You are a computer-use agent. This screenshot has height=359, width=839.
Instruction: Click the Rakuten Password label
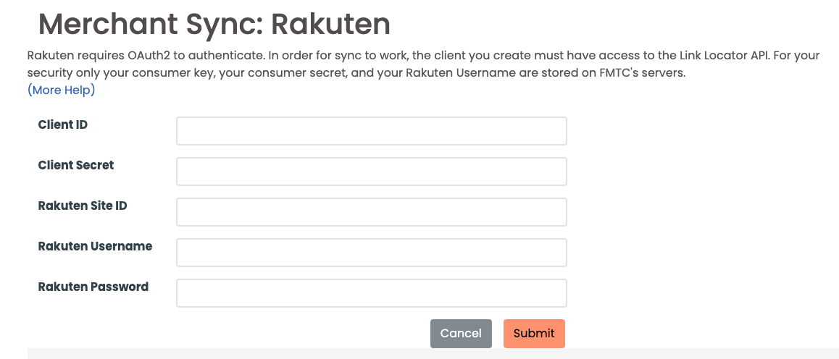93,287
